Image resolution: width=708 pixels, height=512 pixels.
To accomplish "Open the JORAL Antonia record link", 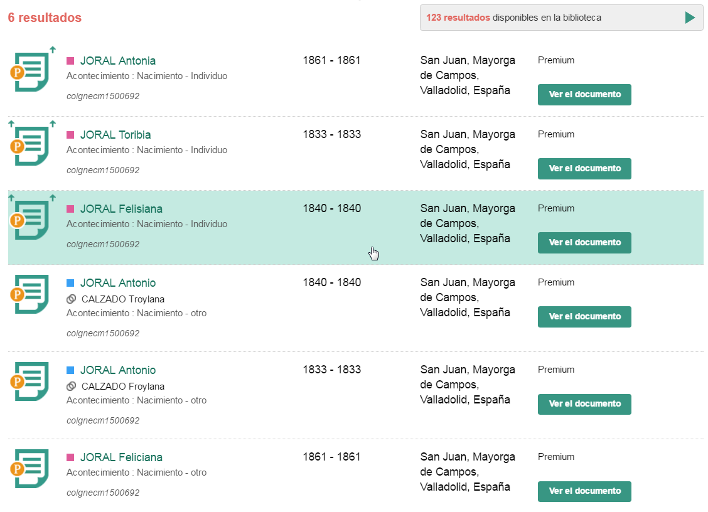I will (x=118, y=61).
